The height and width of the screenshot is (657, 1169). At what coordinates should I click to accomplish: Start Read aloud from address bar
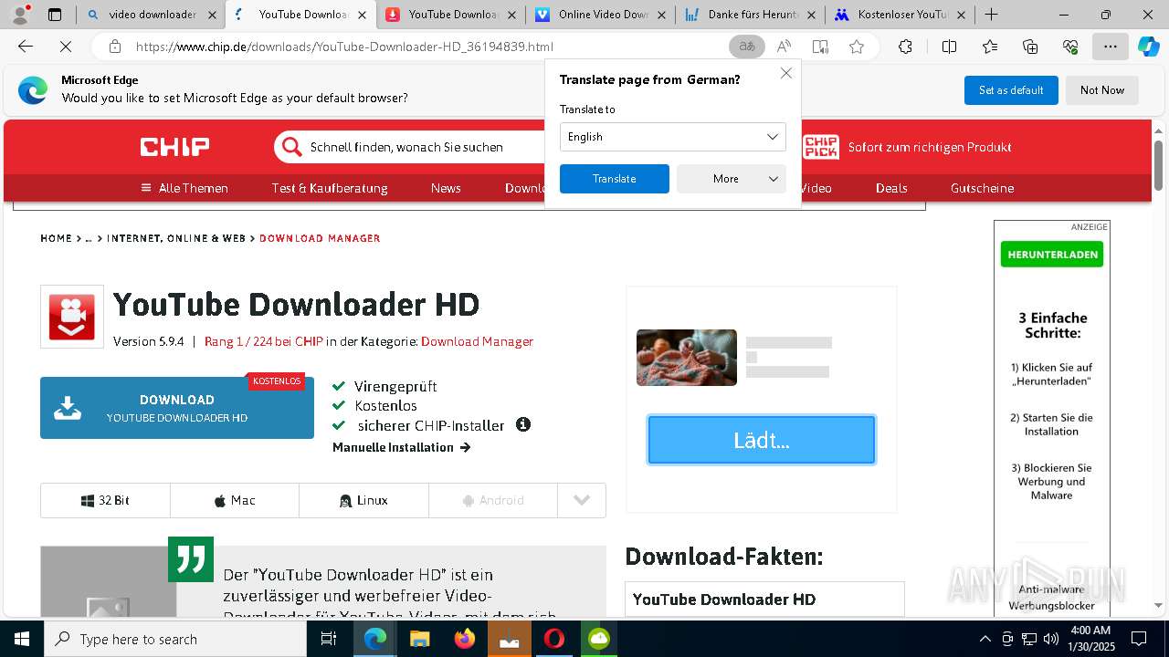pyautogui.click(x=784, y=47)
